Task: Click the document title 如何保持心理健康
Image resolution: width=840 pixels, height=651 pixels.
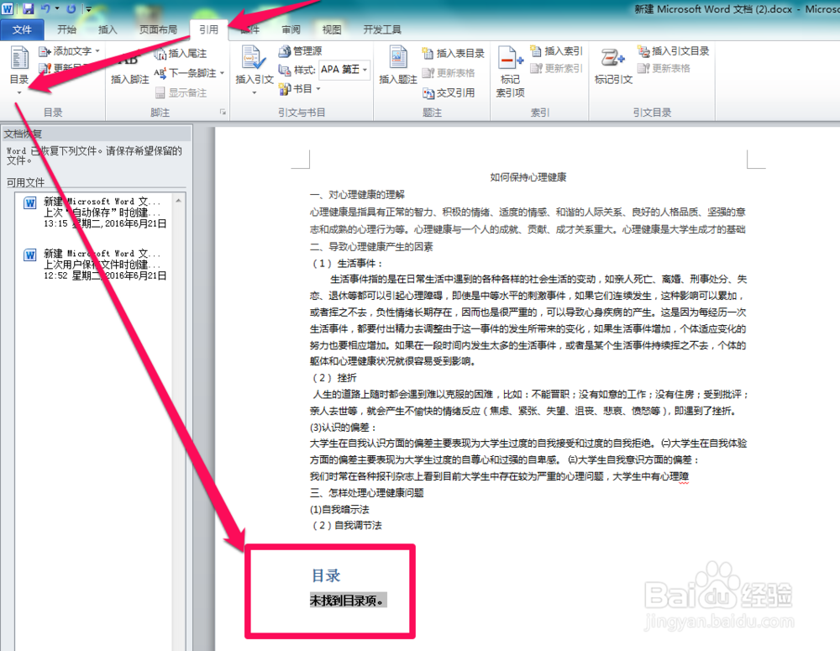Action: pyautogui.click(x=528, y=177)
